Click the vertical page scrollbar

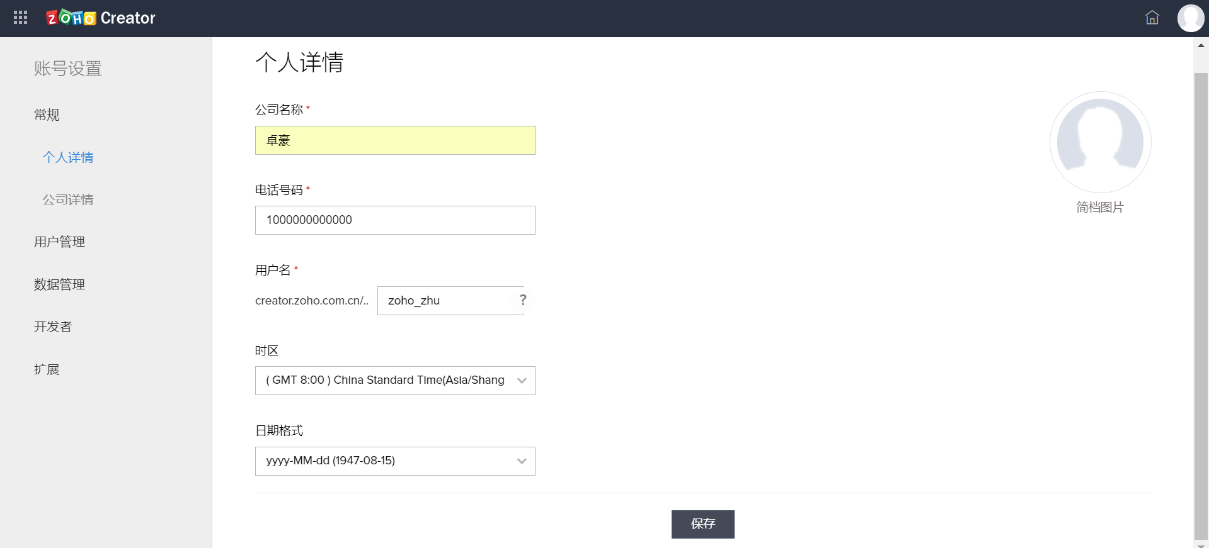[x=1201, y=302]
